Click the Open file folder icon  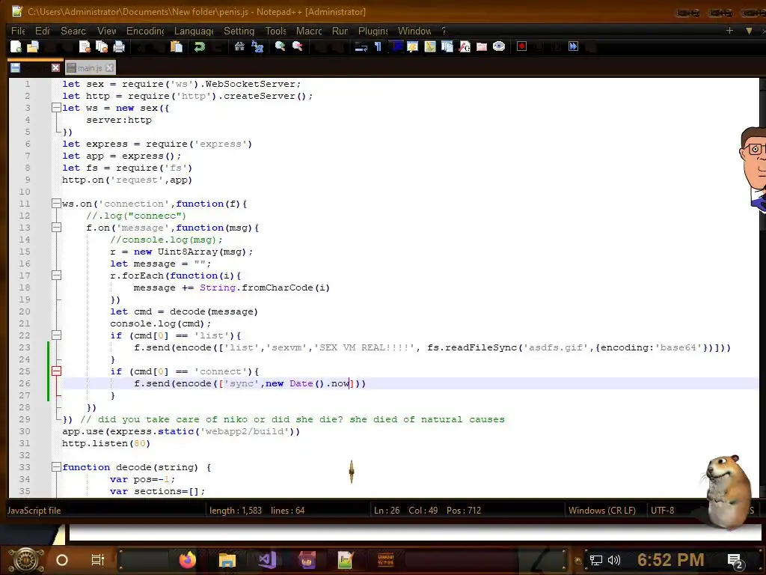point(33,46)
